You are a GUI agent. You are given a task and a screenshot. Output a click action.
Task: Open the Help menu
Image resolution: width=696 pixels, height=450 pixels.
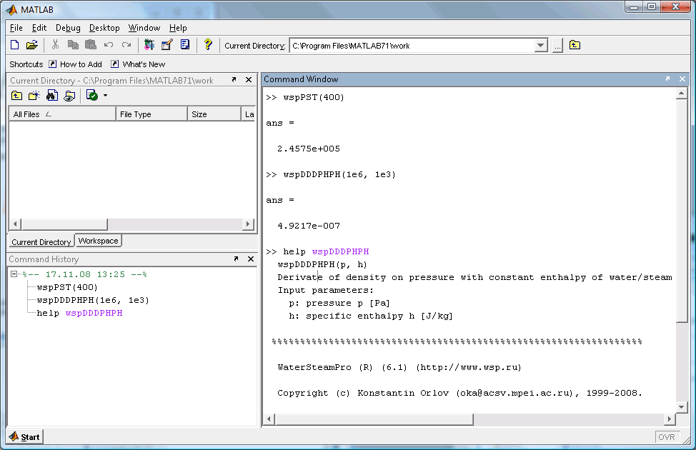(178, 28)
